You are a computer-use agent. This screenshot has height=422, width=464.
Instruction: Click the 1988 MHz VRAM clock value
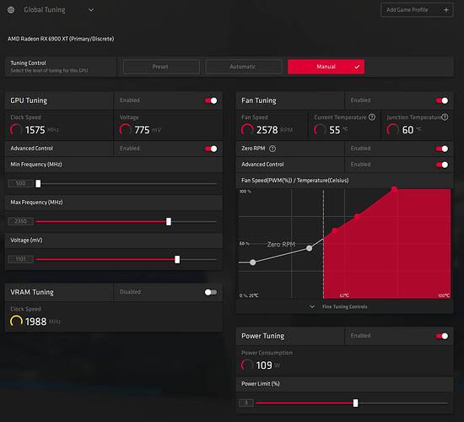coord(36,322)
